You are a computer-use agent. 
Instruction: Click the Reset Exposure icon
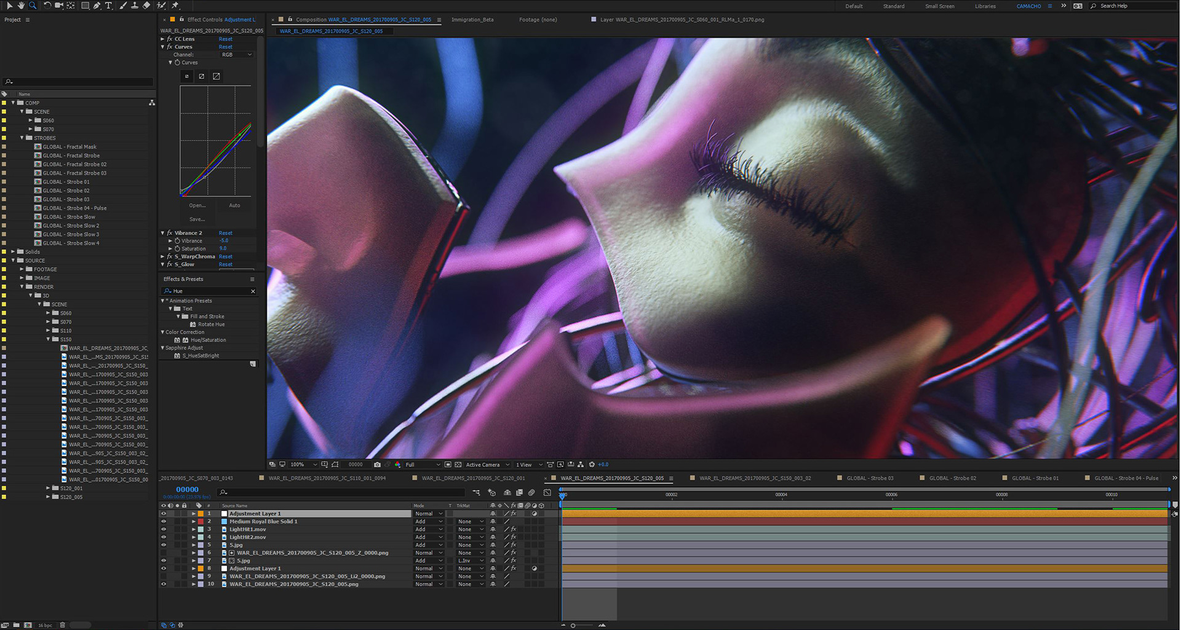[x=592, y=465]
